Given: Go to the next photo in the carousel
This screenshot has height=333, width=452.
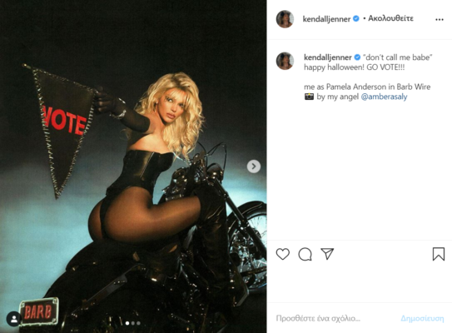Looking at the screenshot, I should point(254,166).
